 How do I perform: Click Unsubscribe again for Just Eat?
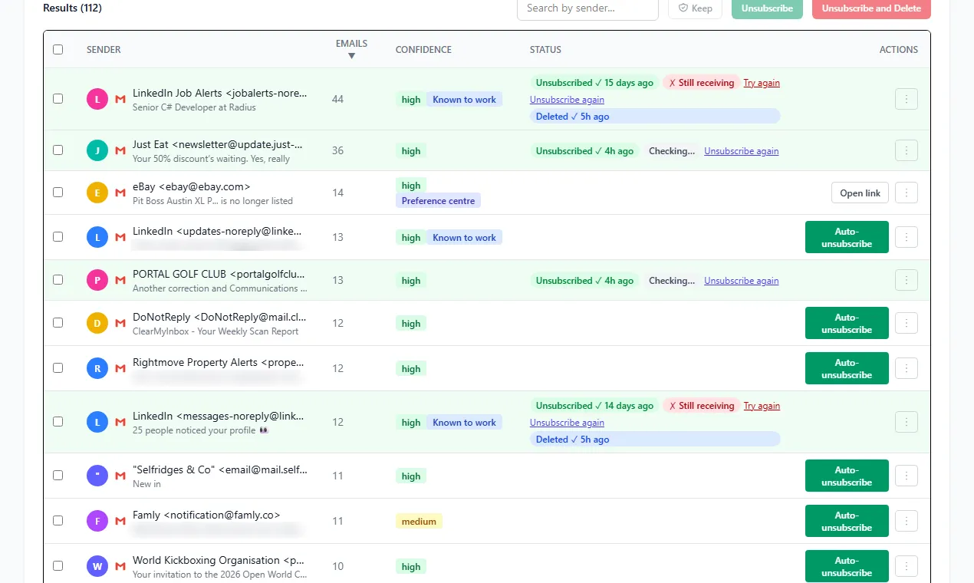pos(741,151)
